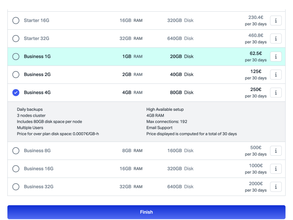This screenshot has width=293, height=220.
Task: Click the 1000€ price of Business 16G
Action: [x=256, y=165]
